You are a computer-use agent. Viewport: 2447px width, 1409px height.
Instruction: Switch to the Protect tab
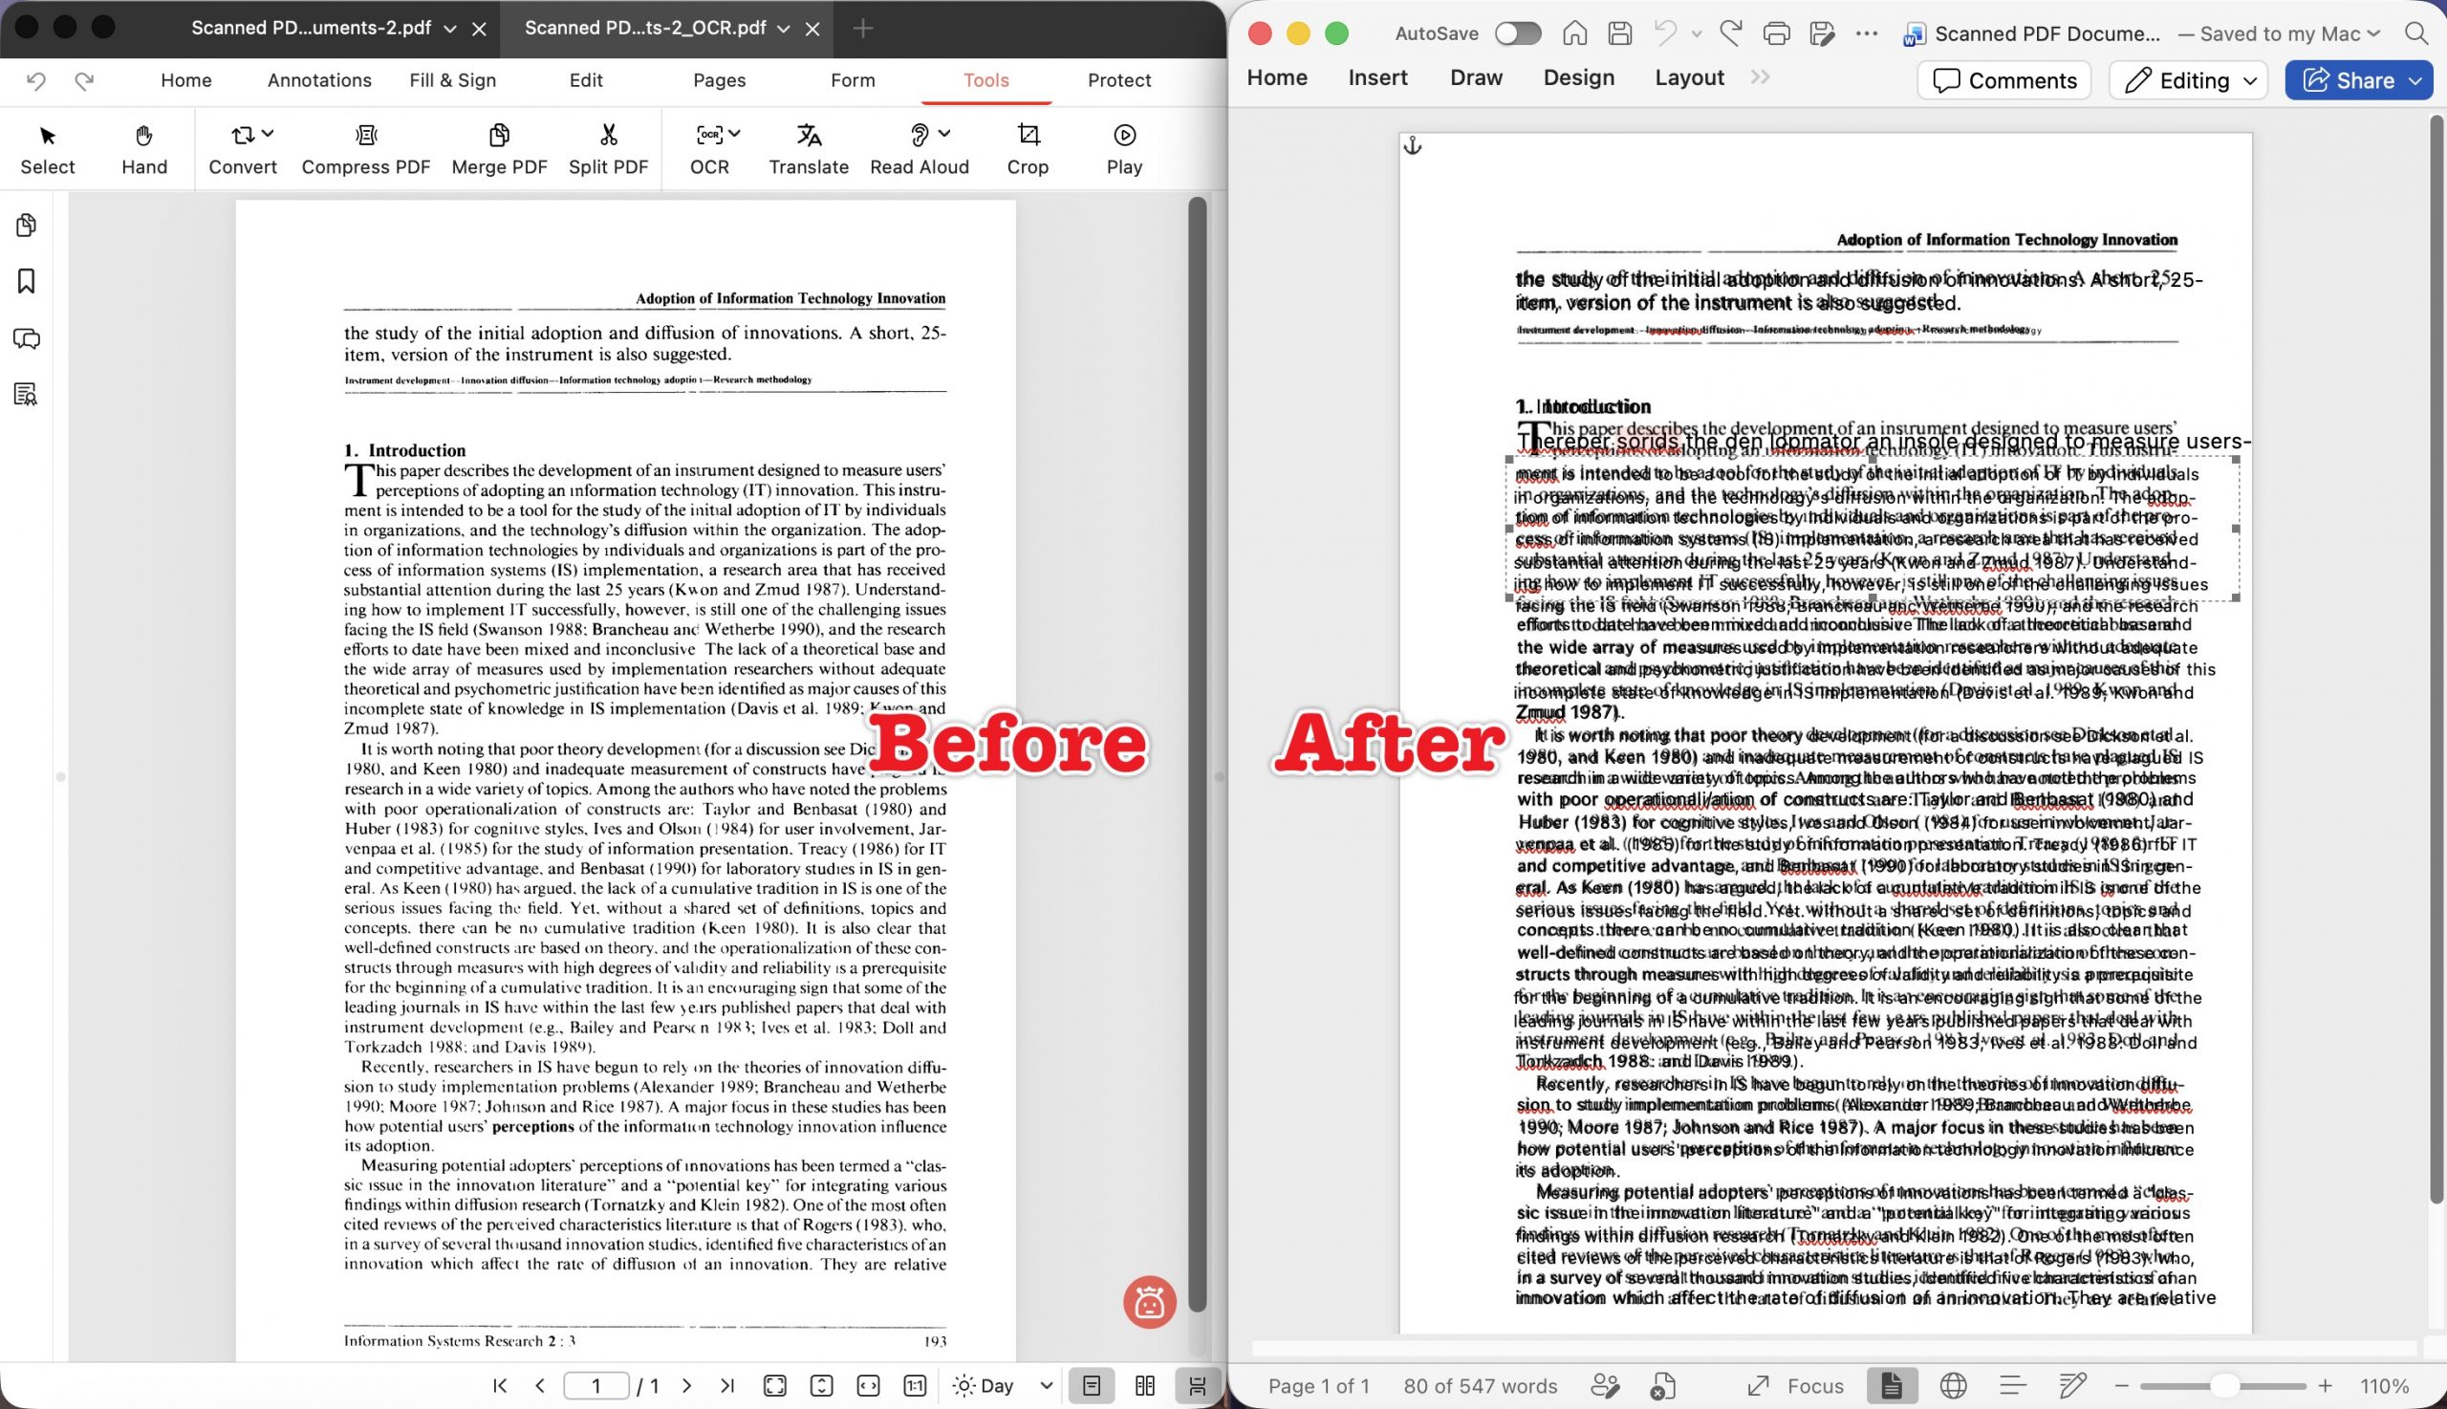click(1119, 80)
